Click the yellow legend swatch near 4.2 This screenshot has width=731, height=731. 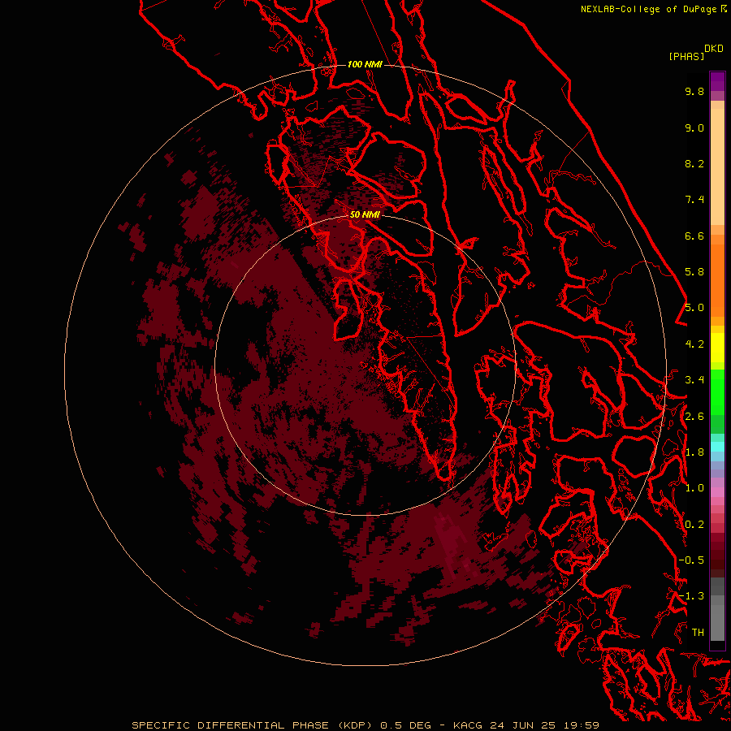[717, 348]
